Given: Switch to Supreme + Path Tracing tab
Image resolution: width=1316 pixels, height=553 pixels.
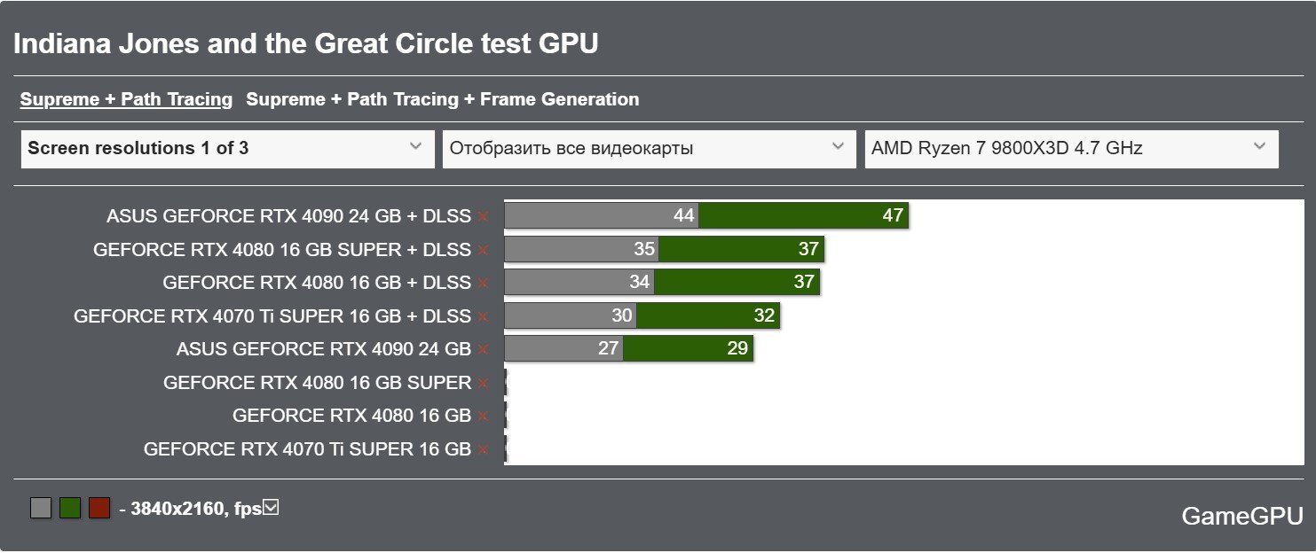Looking at the screenshot, I should (x=126, y=99).
